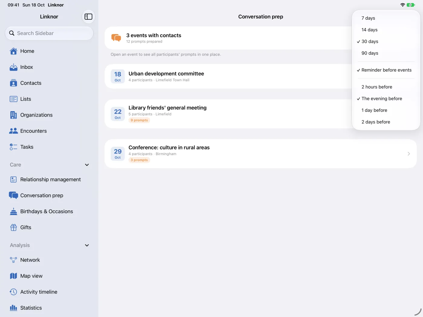This screenshot has height=317, width=423.
Task: Click 'Open an event to see' hint text
Action: (x=166, y=54)
